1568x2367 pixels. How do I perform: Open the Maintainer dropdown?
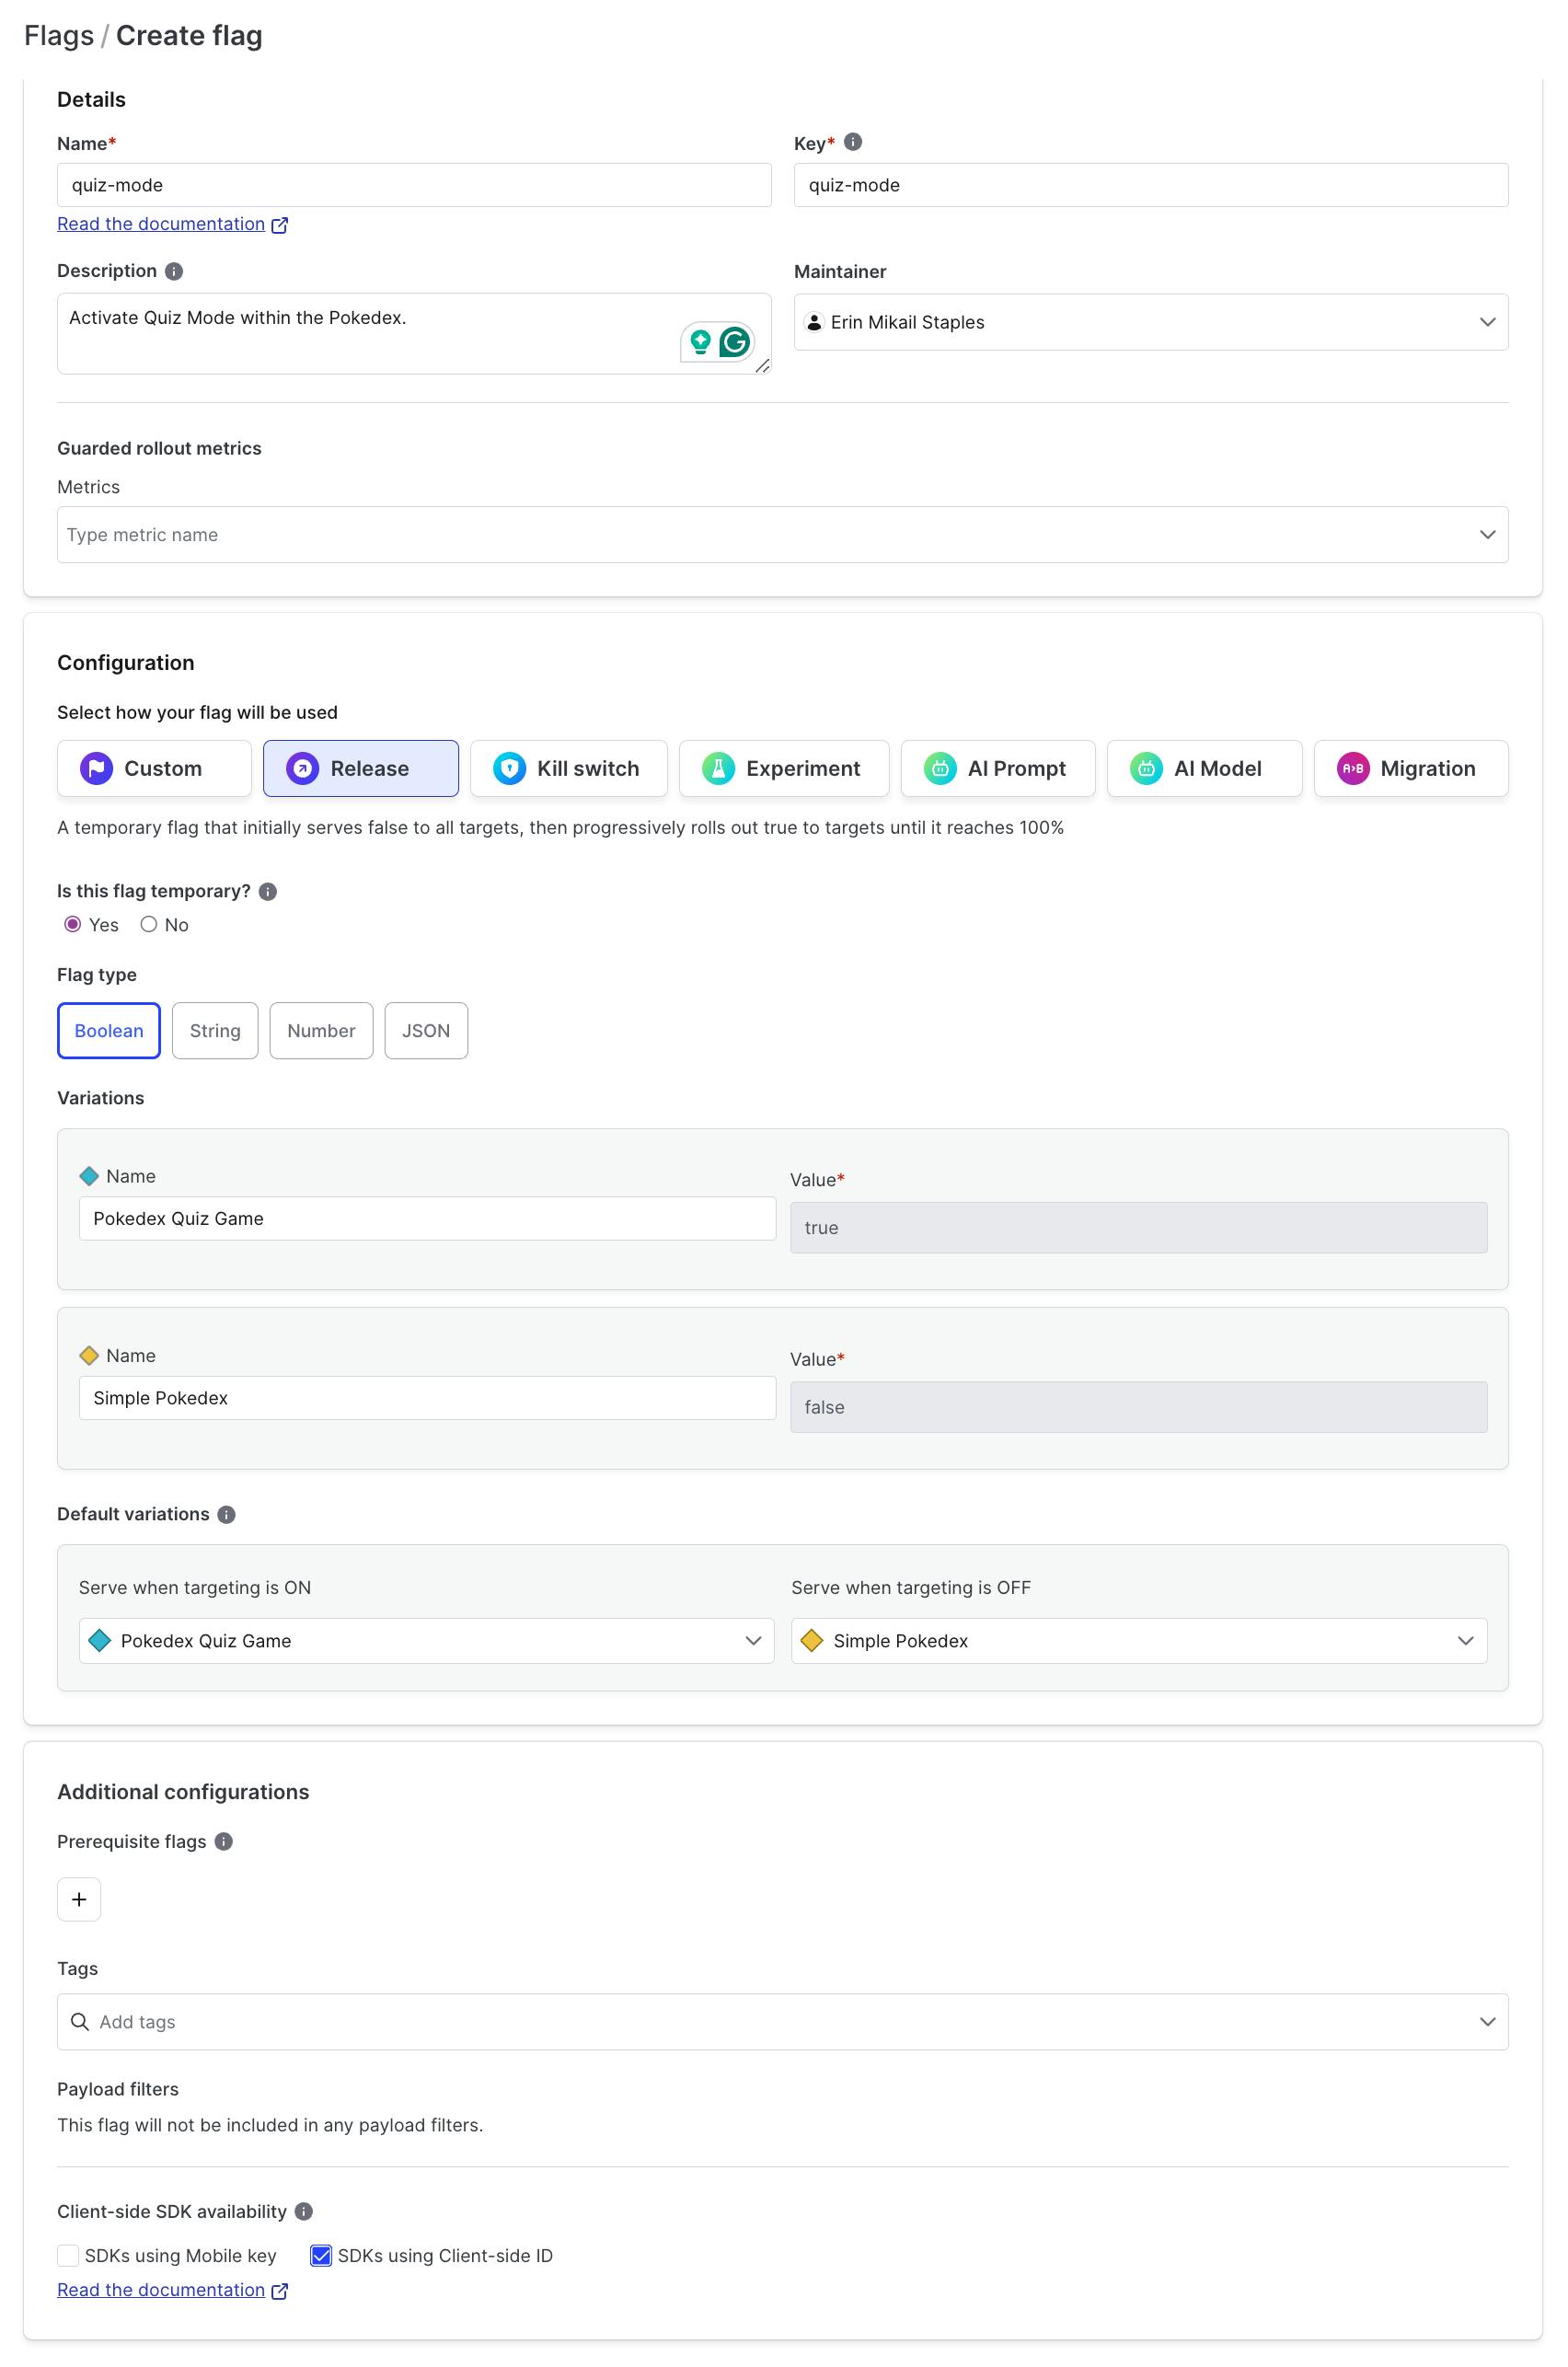point(1150,323)
